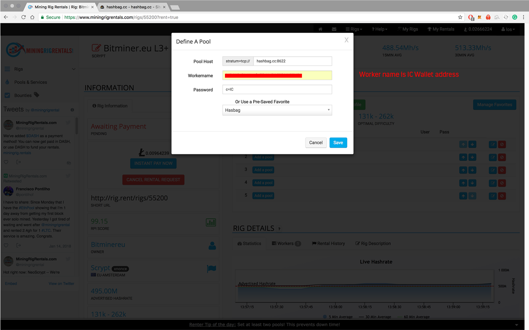Click the edit icon beside Bitminer.eu L3+

click(96, 48)
